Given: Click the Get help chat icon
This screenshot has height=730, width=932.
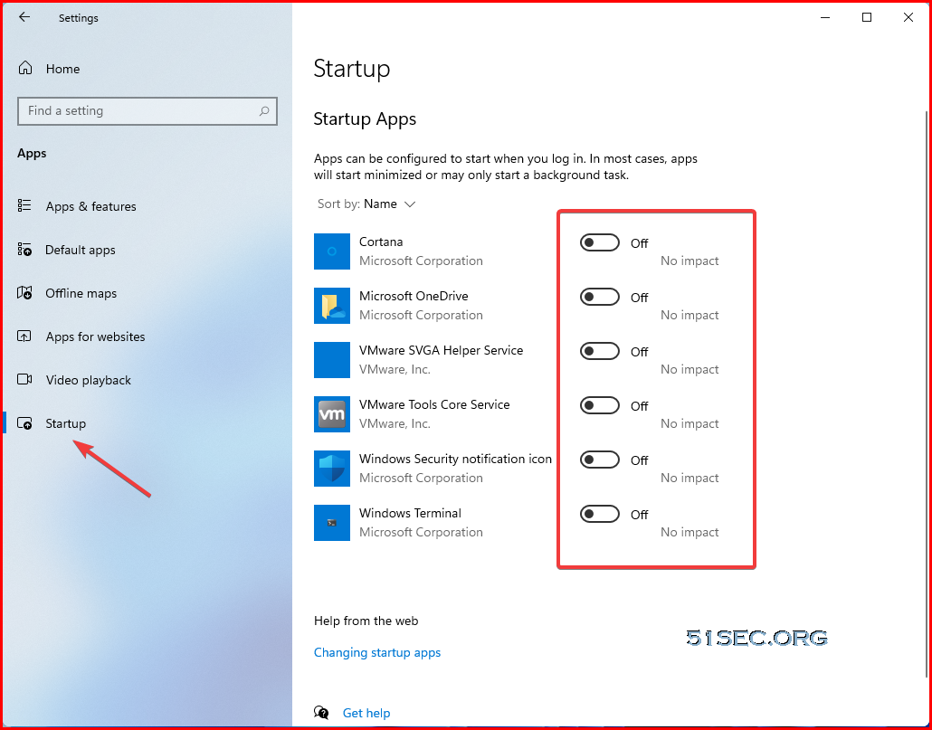Looking at the screenshot, I should (321, 712).
